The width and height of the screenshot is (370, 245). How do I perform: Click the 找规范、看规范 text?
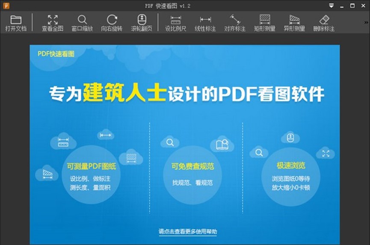(x=192, y=183)
